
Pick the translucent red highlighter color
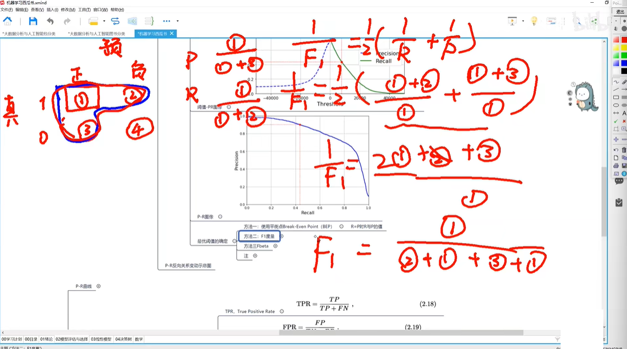click(x=616, y=40)
